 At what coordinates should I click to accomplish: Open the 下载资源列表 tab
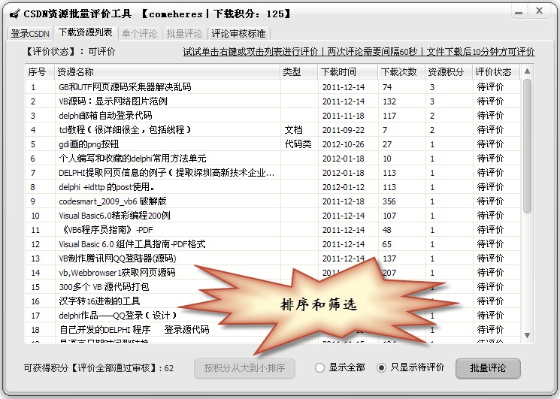(x=86, y=32)
